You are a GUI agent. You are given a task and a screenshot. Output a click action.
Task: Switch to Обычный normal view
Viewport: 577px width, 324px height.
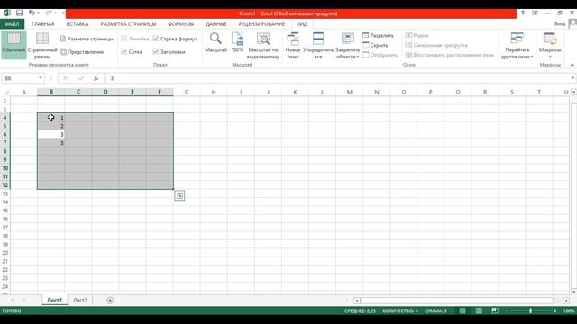[14, 45]
